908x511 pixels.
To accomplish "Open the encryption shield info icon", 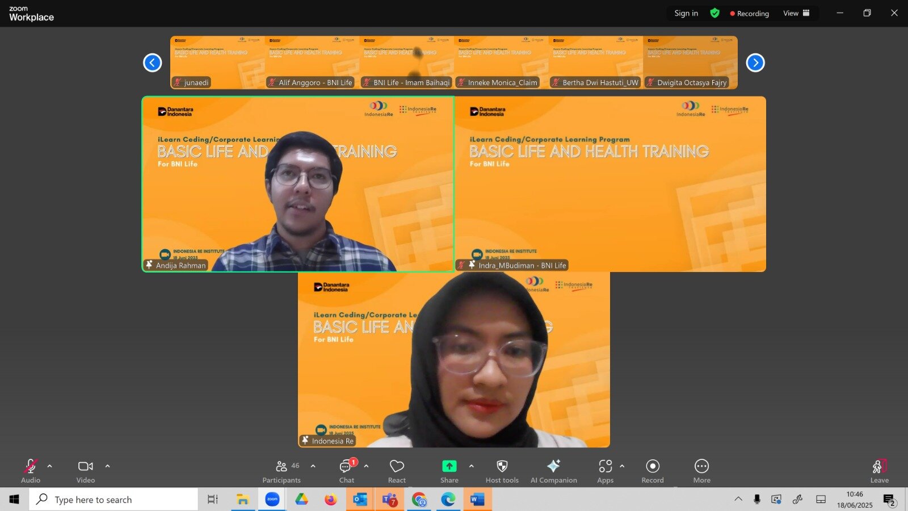I will [715, 13].
